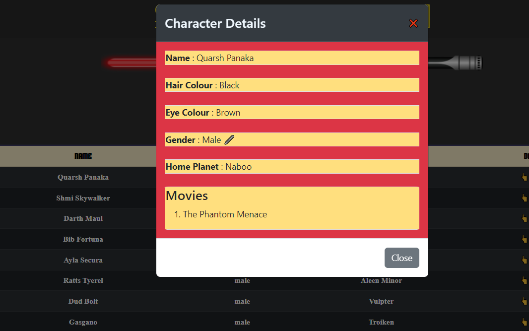Click the Hair Colour field showing Black
Screen dimensions: 529x331
292,85
